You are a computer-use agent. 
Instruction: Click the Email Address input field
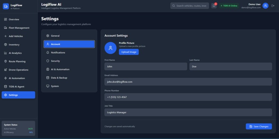(x=188, y=82)
